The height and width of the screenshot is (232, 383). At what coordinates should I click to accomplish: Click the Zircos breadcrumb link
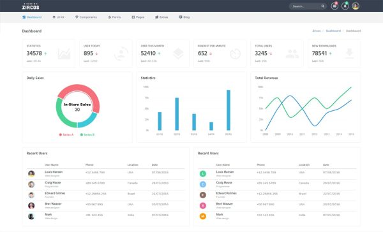coord(317,31)
